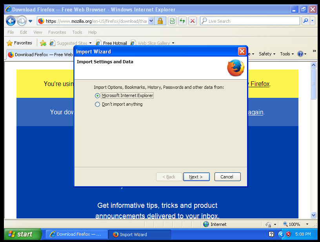Viewport: 320px width, 242px height.
Task: Open the Tools menu in menu bar
Action: (77, 32)
